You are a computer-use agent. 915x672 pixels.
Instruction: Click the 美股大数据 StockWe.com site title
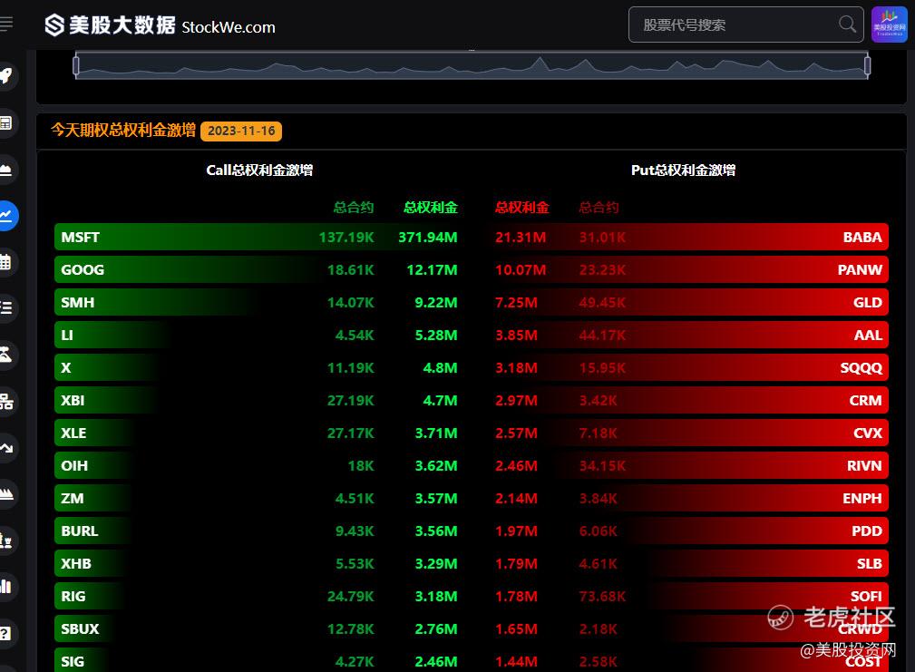click(172, 25)
